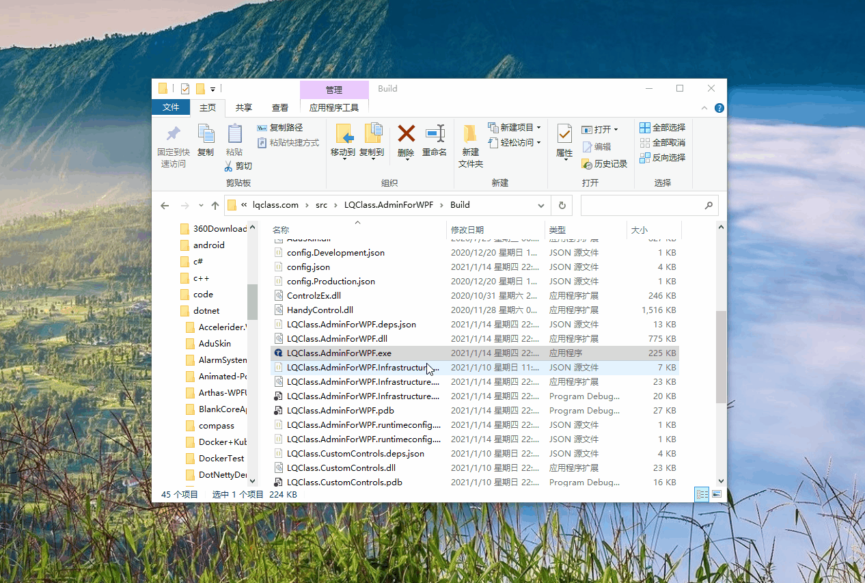Select DockerTest folder in navigation pane
The width and height of the screenshot is (865, 583).
pyautogui.click(x=215, y=459)
